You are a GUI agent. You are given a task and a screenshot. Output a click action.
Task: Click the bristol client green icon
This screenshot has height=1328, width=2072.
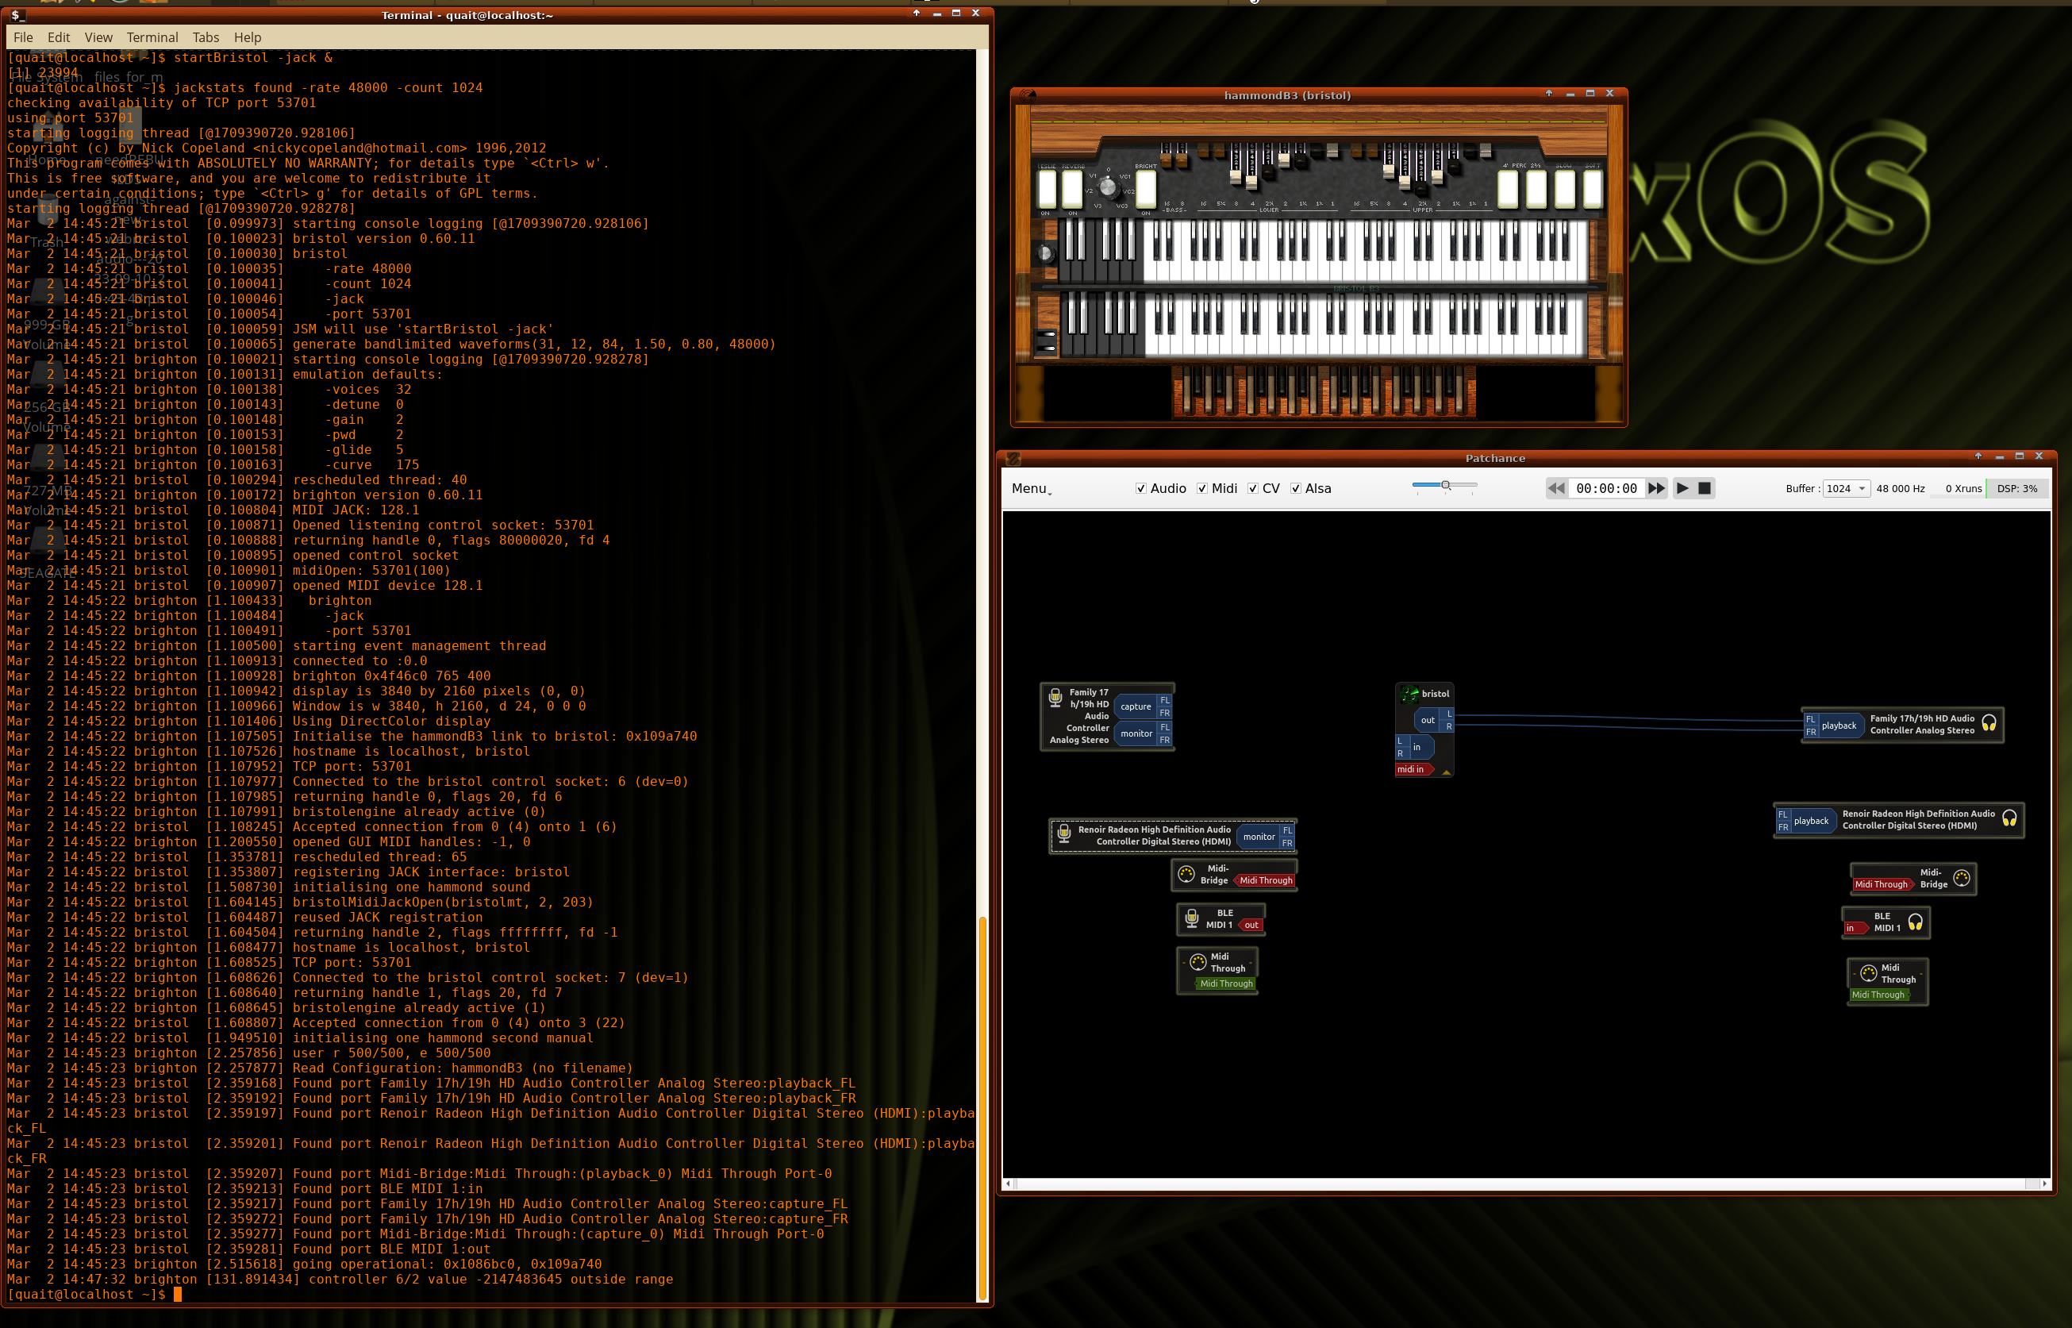point(1409,693)
